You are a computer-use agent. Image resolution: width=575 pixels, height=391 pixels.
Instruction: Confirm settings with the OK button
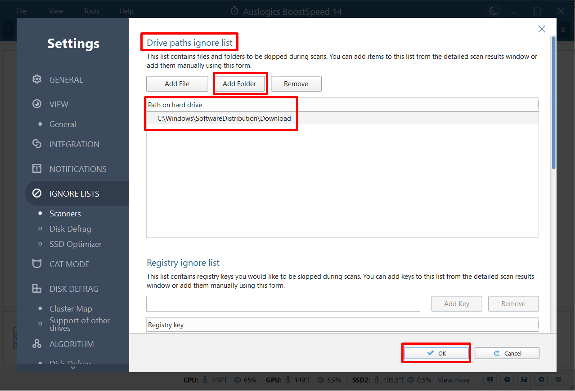click(436, 353)
